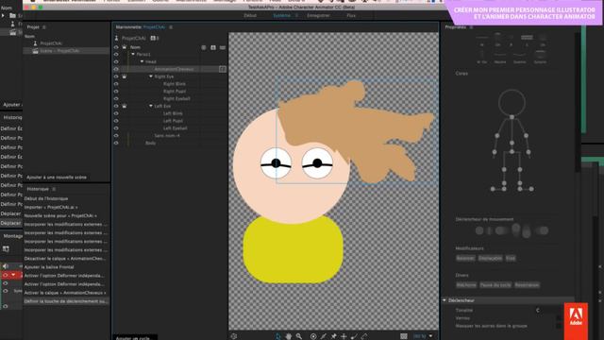Viewport: 604px width, 340px height.
Task: Switch to the Début workspace tab
Action: coord(250,15)
